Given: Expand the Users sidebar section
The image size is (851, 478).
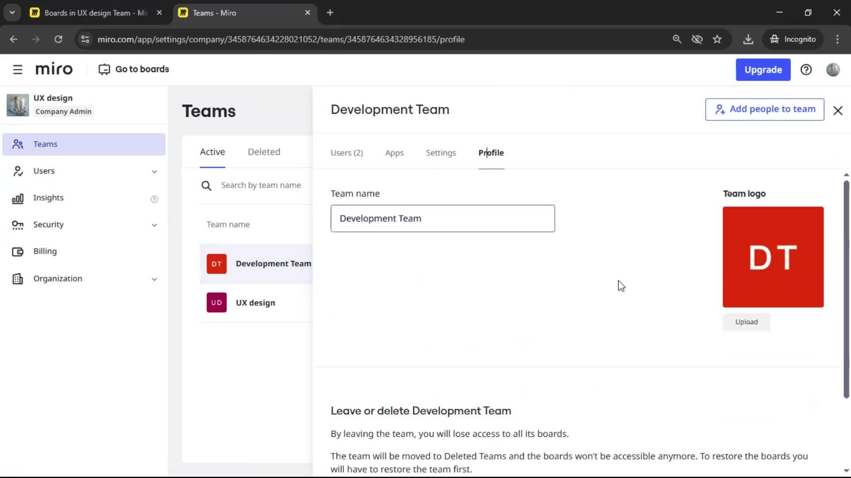Looking at the screenshot, I should coord(154,171).
